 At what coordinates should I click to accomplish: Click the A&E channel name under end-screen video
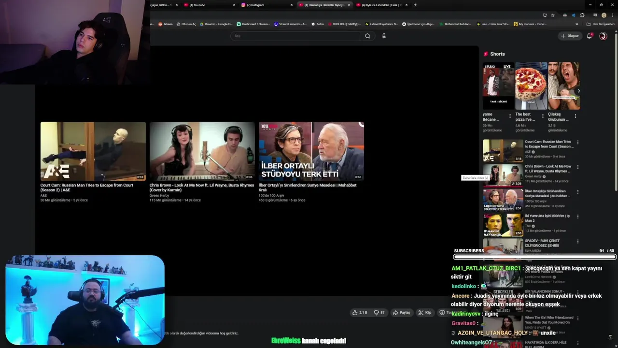pos(43,195)
